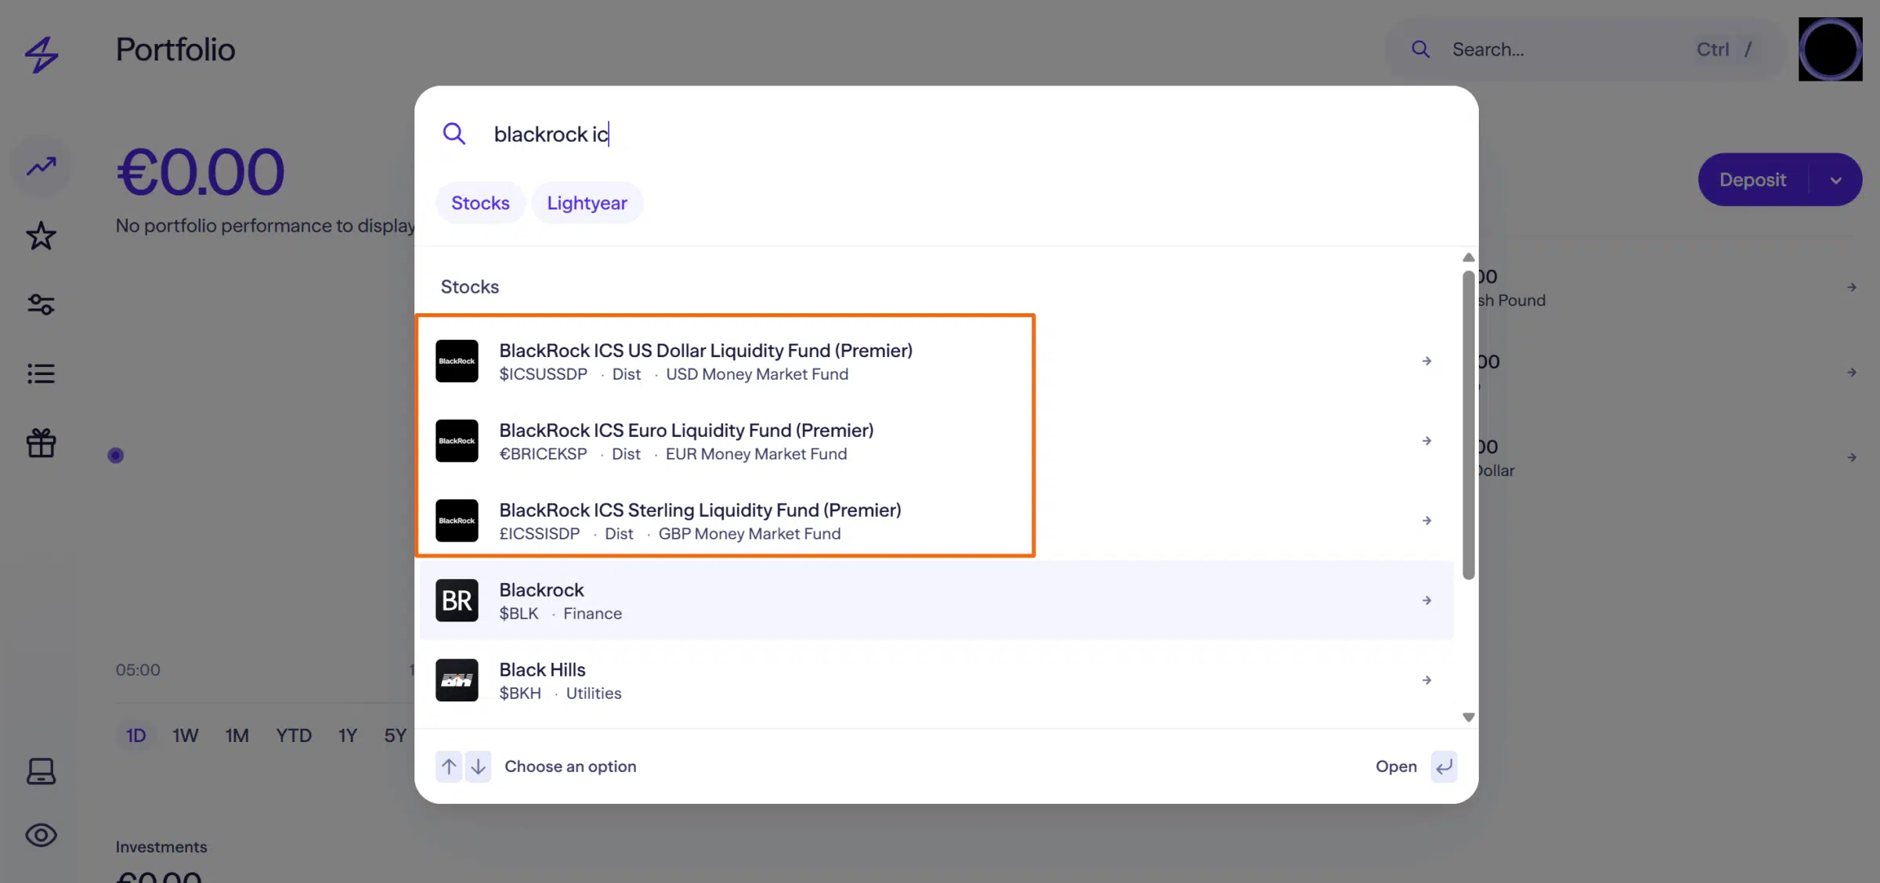Click the sliders filter icon in the sidebar

(41, 304)
